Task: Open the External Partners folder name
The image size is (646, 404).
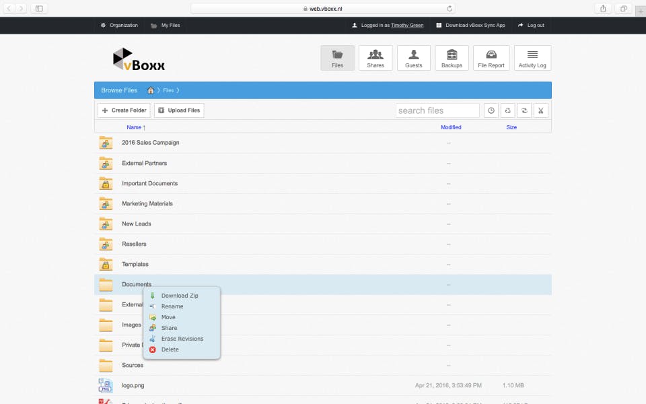Action: 144,163
